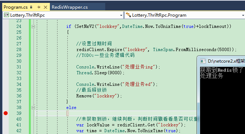Remove the breakpoint on line 39
The width and height of the screenshot is (245, 134).
point(5,113)
